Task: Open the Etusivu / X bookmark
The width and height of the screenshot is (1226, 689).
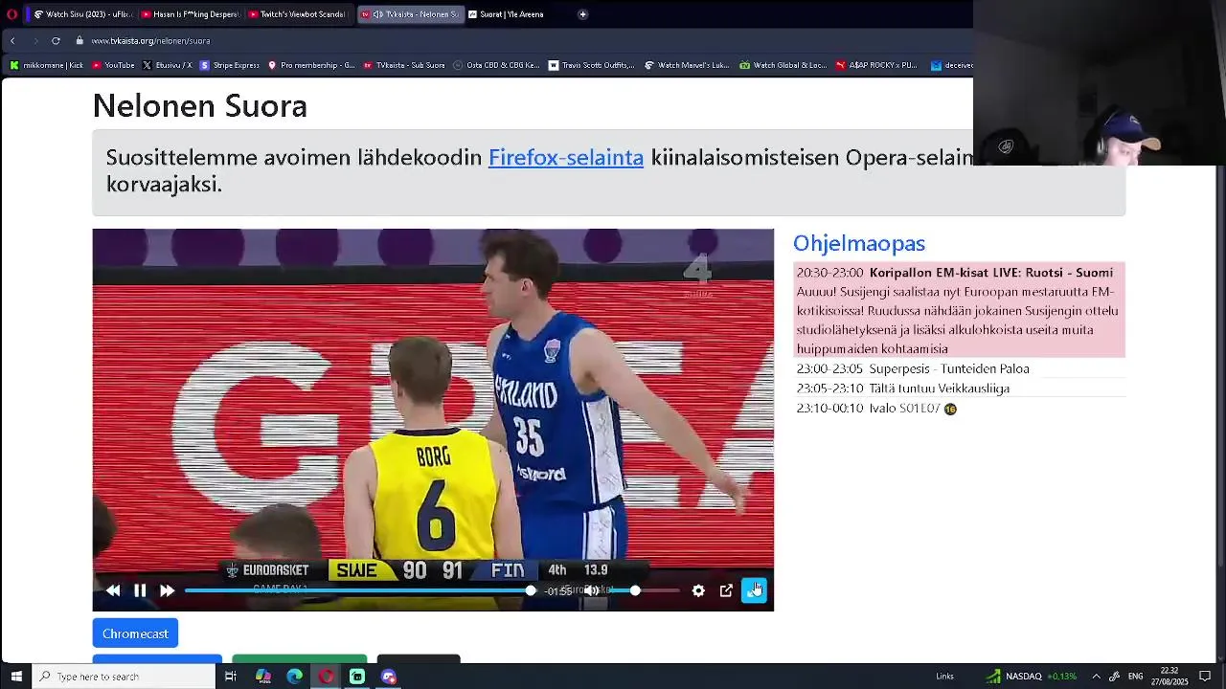Action: (x=168, y=65)
